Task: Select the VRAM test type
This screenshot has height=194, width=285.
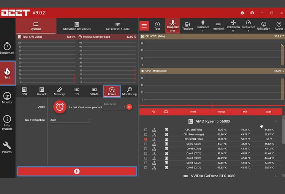Action: [x=94, y=91]
